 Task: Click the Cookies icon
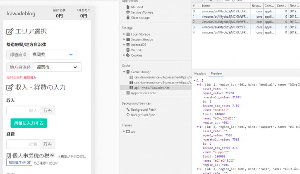pos(128,55)
